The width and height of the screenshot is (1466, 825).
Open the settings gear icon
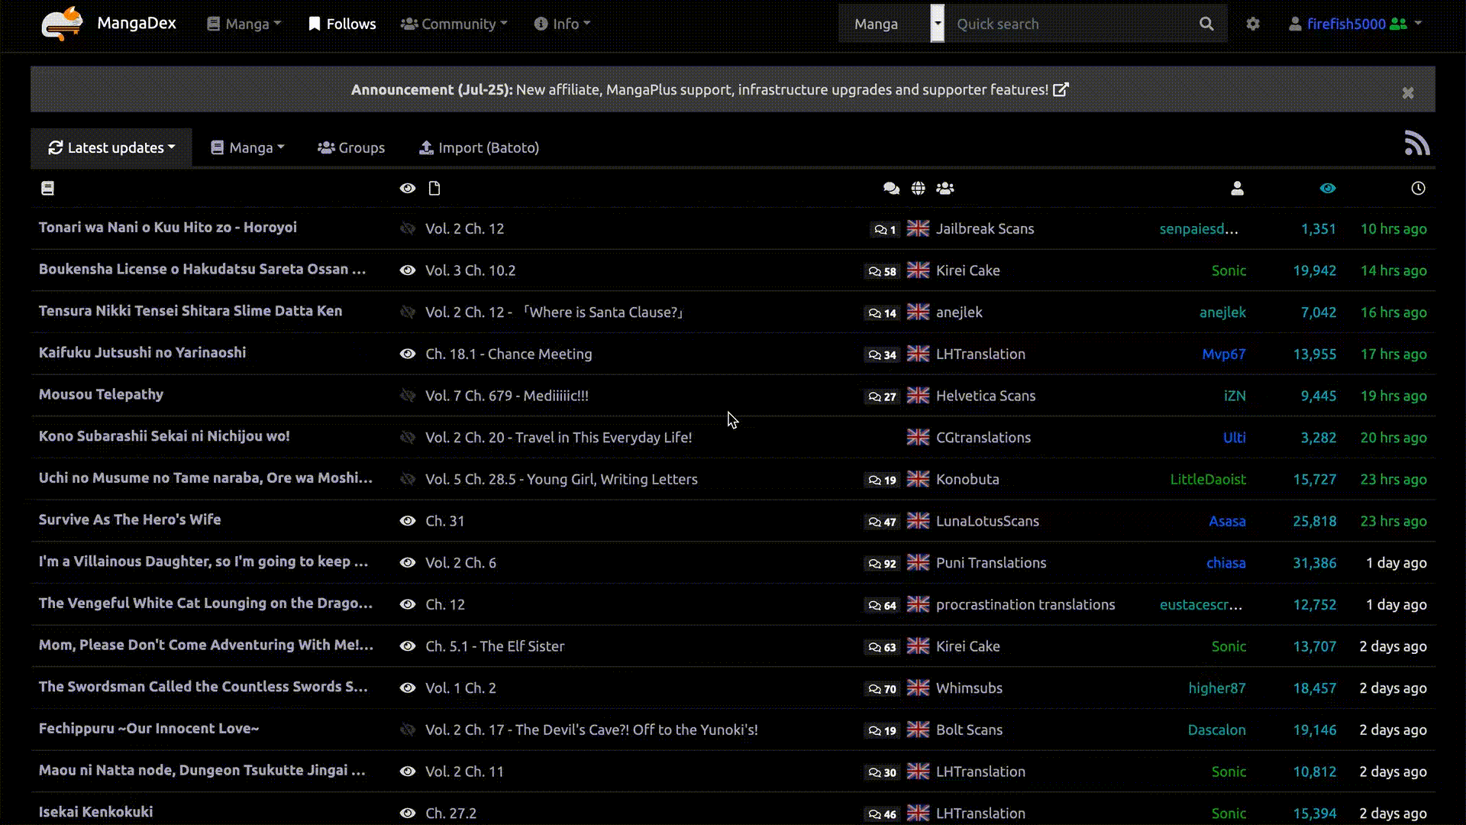(1253, 24)
